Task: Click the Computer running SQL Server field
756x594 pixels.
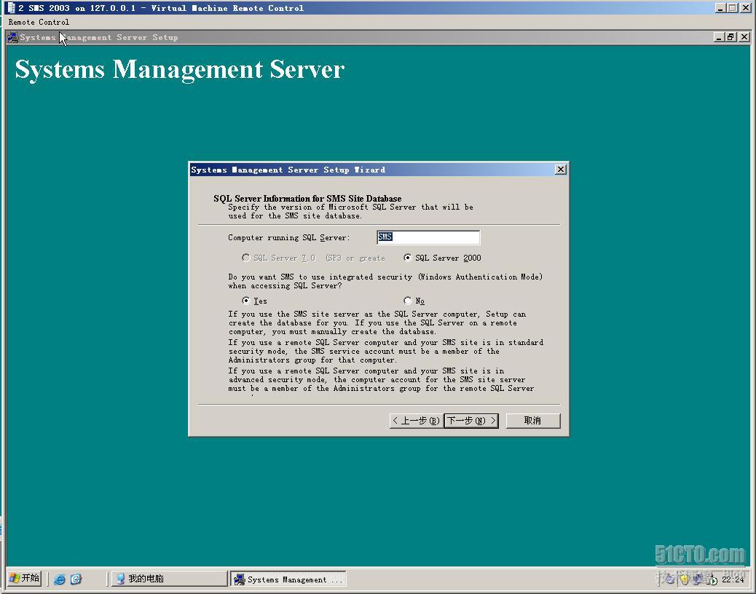Action: 428,237
